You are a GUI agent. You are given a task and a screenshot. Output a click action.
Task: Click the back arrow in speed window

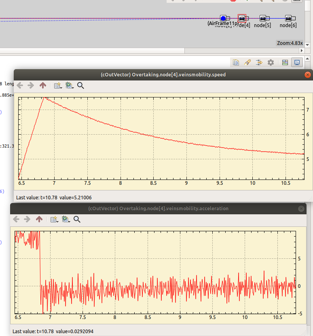tap(19, 85)
